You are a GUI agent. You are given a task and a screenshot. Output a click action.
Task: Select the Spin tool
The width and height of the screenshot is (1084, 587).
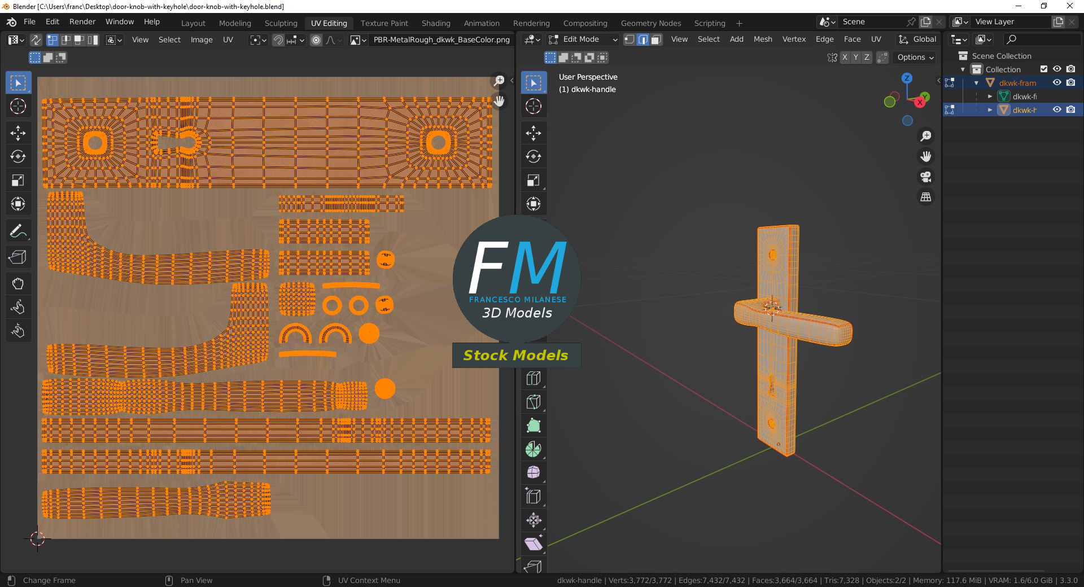(x=534, y=449)
